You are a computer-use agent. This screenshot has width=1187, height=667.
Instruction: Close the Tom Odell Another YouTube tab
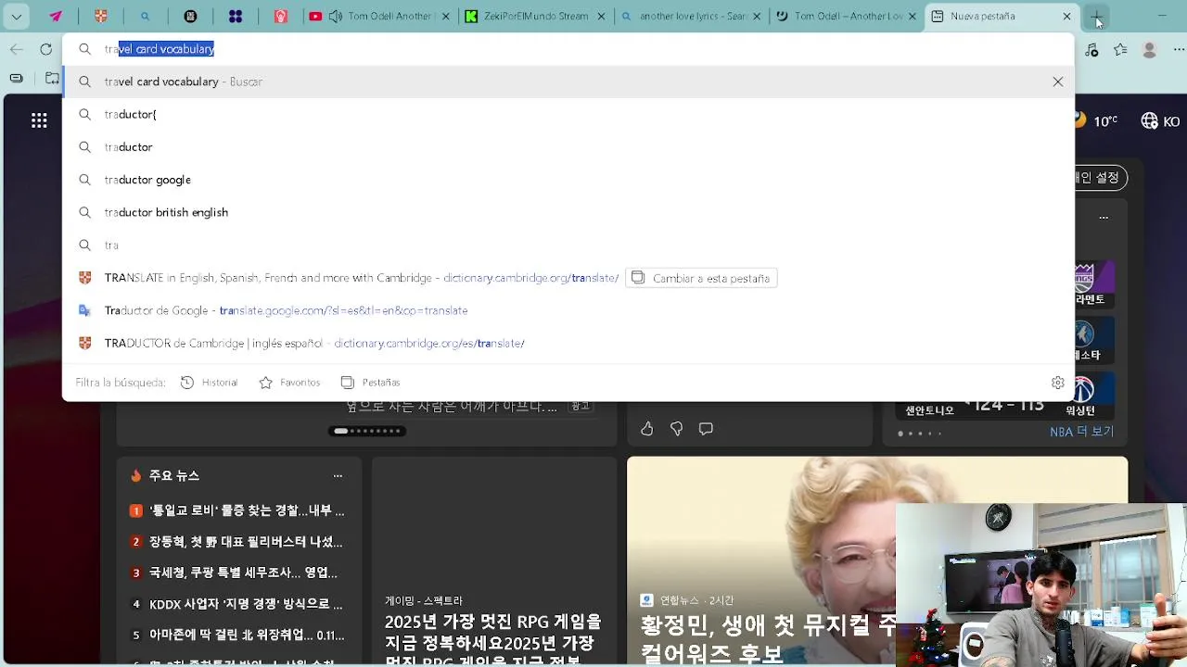click(448, 17)
